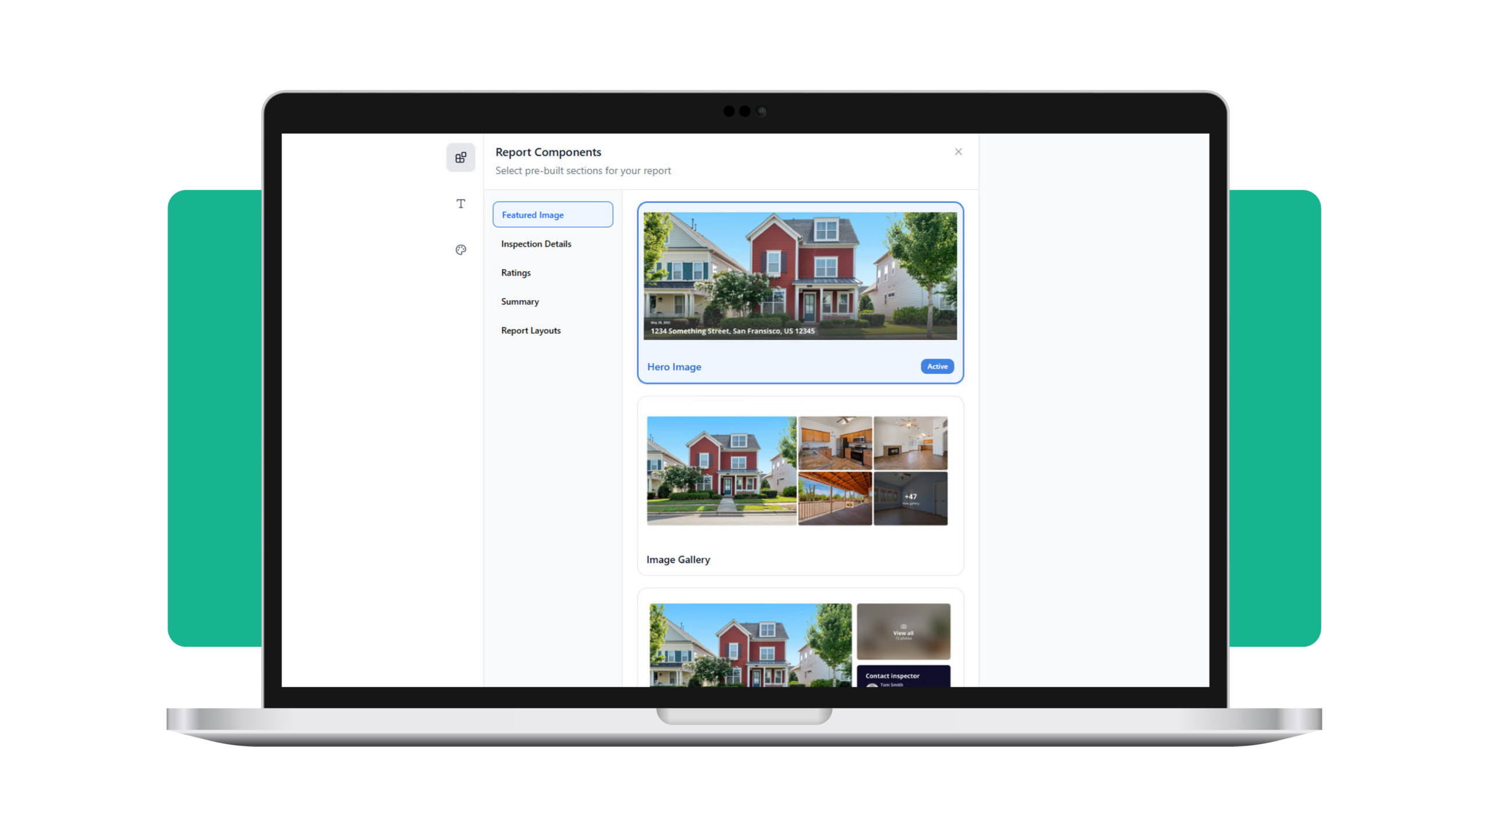
Task: Go to the Summary category
Action: 519,302
